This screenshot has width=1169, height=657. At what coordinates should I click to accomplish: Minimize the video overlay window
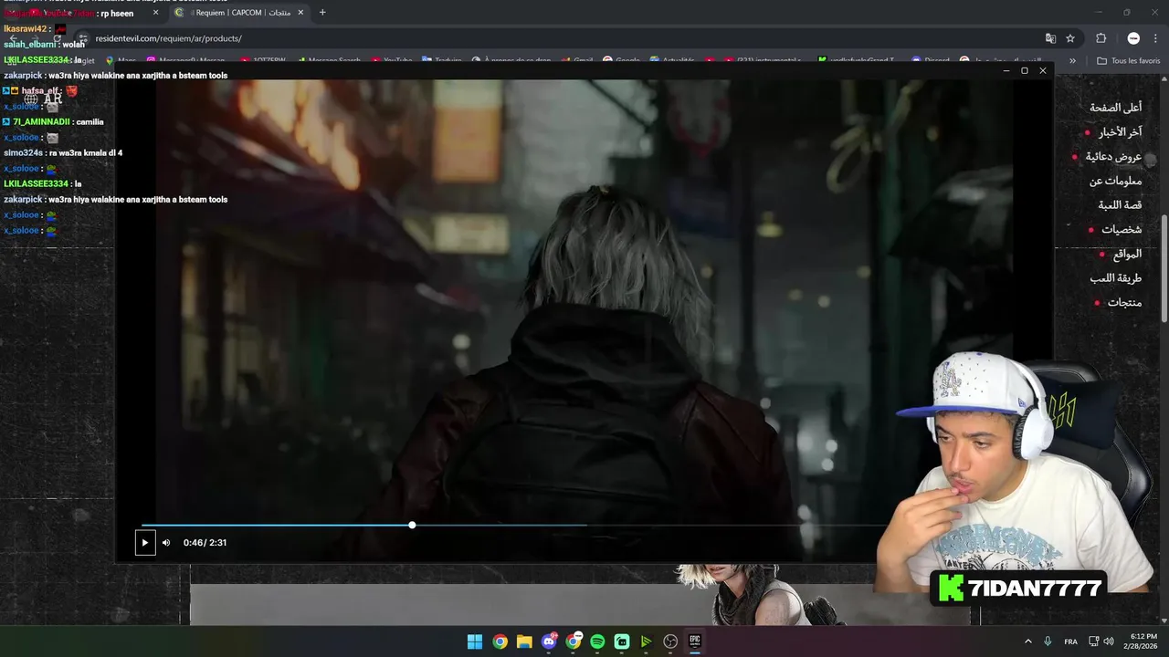coord(1006,70)
